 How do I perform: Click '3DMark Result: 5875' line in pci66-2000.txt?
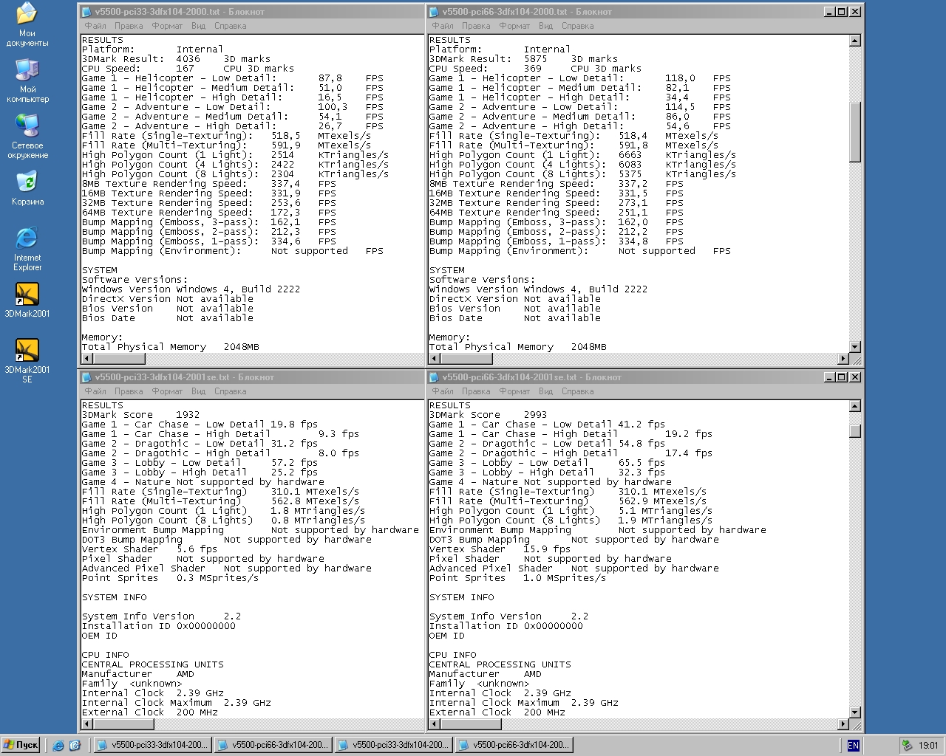click(x=523, y=59)
